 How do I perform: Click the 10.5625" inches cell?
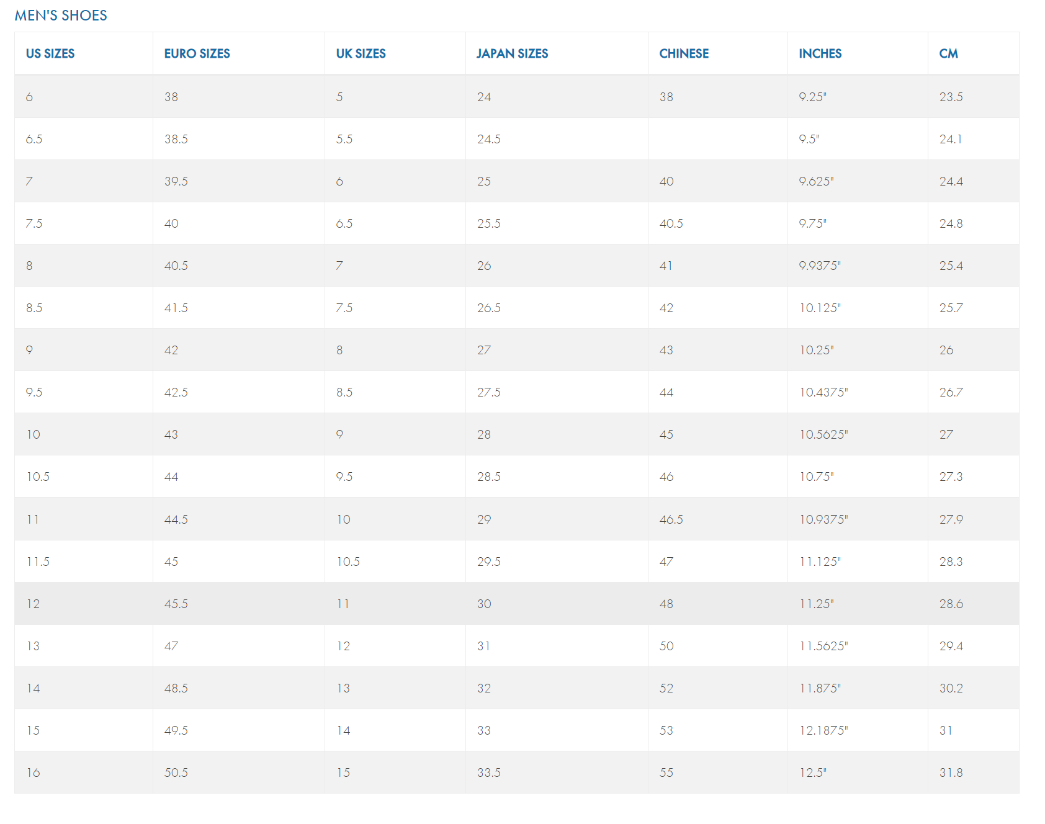click(823, 435)
